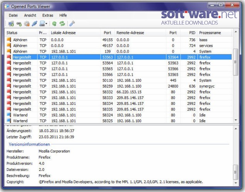Click the connection list scroll-down arrow
Screen dimensions: 245x192
(236, 120)
